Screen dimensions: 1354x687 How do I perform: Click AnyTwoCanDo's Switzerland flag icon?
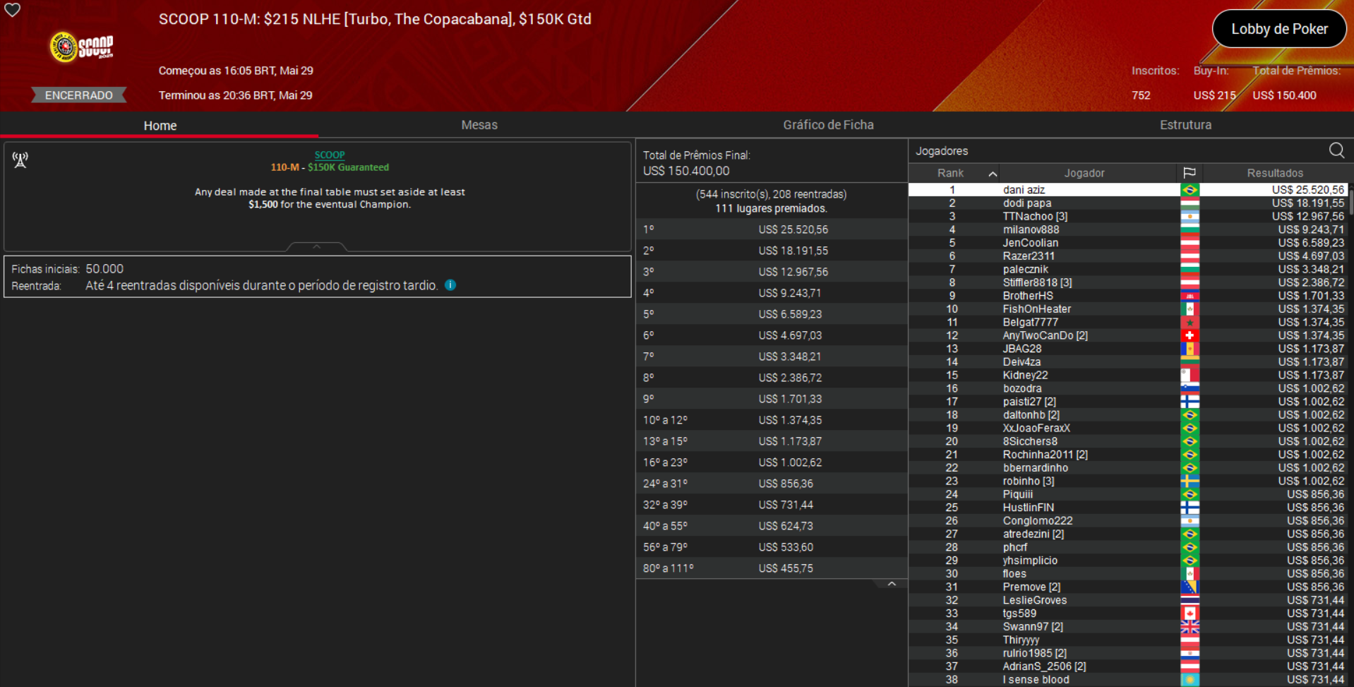pyautogui.click(x=1190, y=335)
